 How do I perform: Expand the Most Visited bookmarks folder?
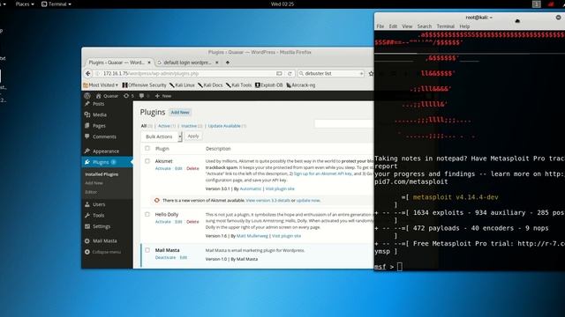(101, 85)
